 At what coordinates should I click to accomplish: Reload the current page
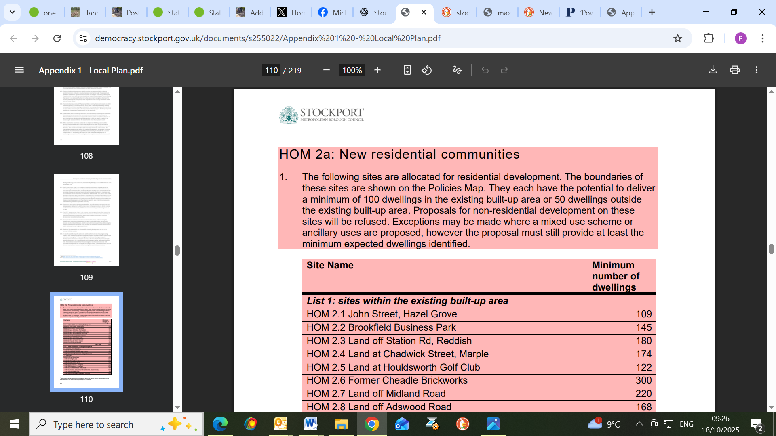click(x=57, y=38)
